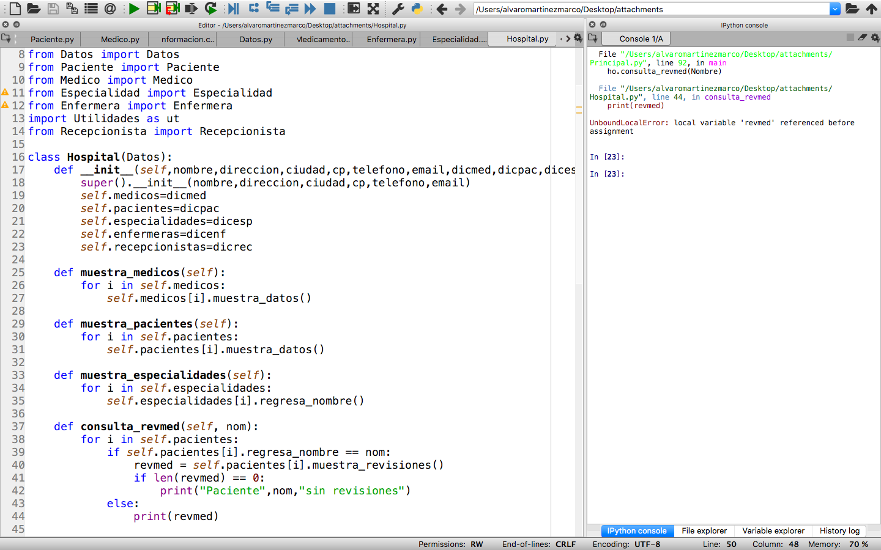Screen dimensions: 881x550
Task: Open editor tab browse menu icon
Action: point(6,38)
